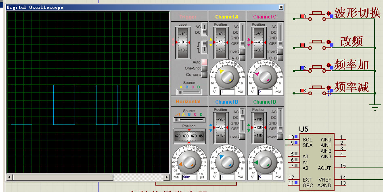Click Channel A voltage value field
The image size is (383, 192).
click(x=227, y=92)
